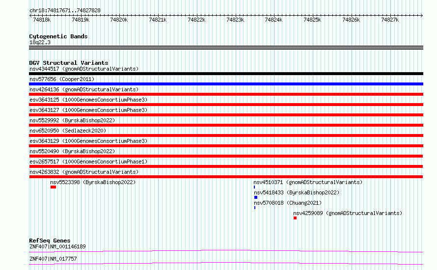The height and width of the screenshot is (270, 437).
Task: Click the Cytogenetic Bands track title
Action: (58, 36)
